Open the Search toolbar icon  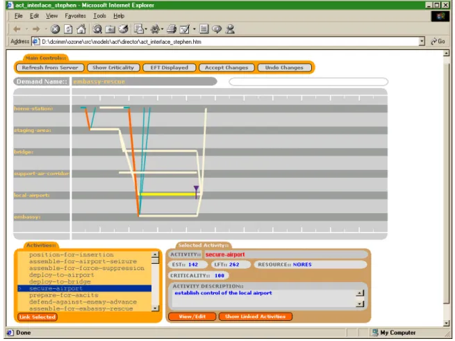[x=97, y=29]
